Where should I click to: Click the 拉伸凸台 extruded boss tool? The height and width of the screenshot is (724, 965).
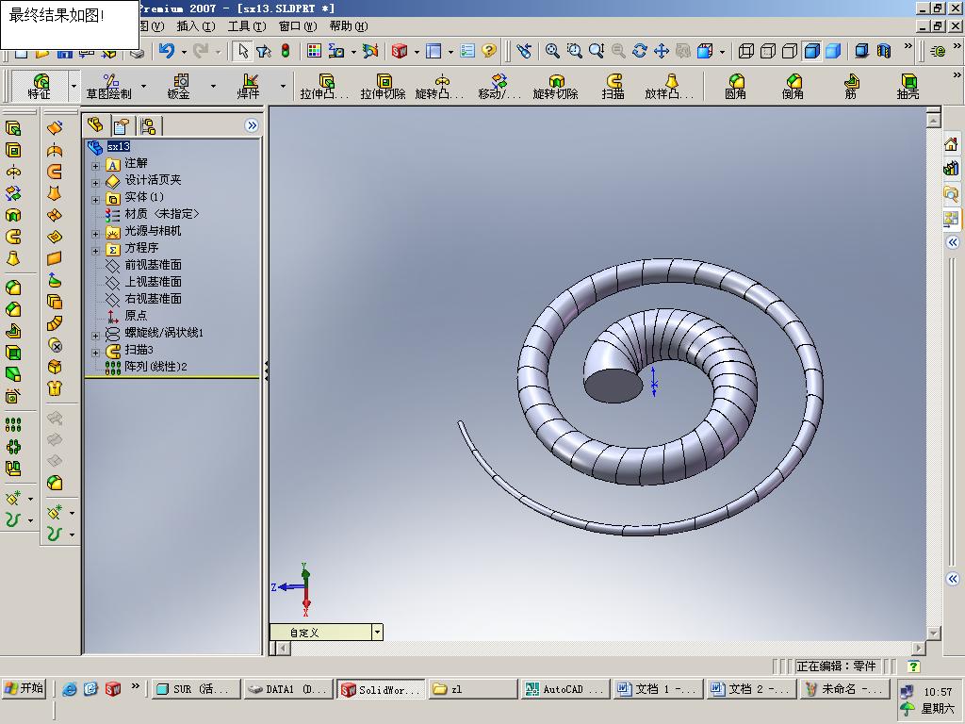tap(324, 86)
